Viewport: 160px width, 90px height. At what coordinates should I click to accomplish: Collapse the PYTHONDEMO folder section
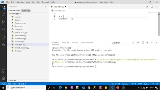tap(15, 14)
